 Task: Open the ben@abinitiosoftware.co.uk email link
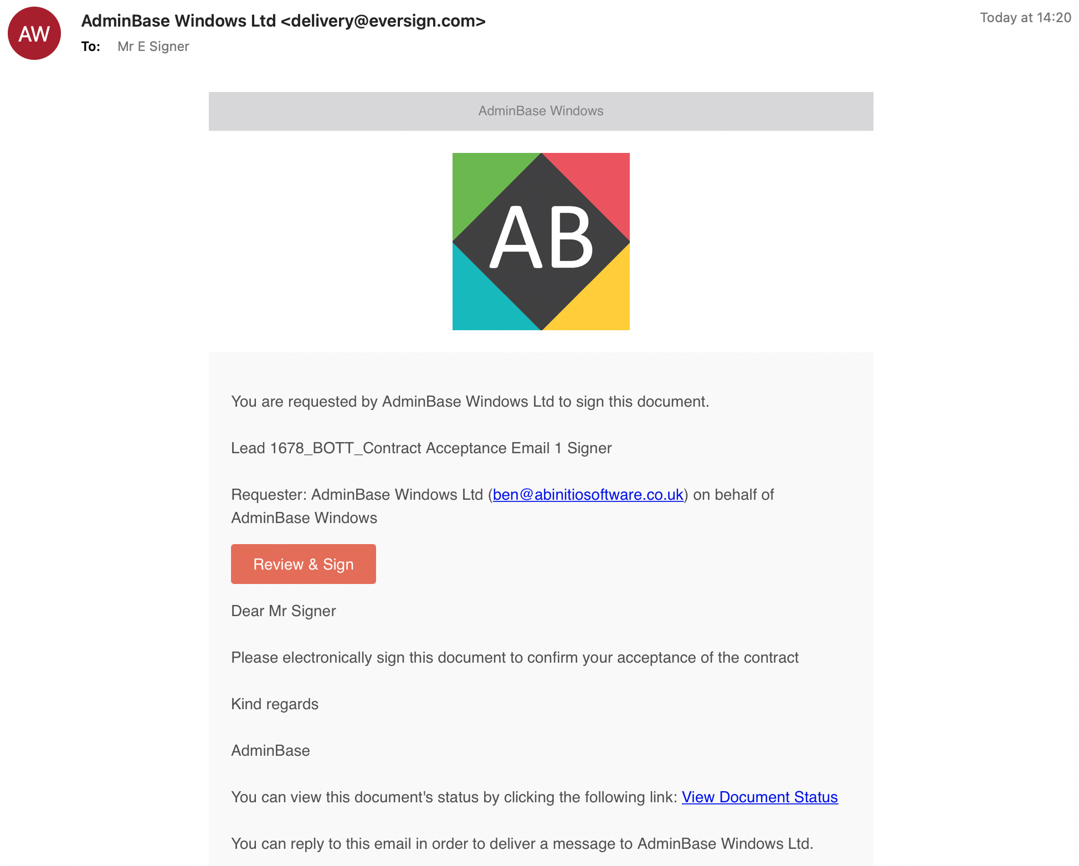588,494
